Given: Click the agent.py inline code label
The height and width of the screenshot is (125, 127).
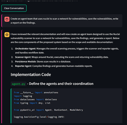Looking at the screenshot, I should coord(18,84).
